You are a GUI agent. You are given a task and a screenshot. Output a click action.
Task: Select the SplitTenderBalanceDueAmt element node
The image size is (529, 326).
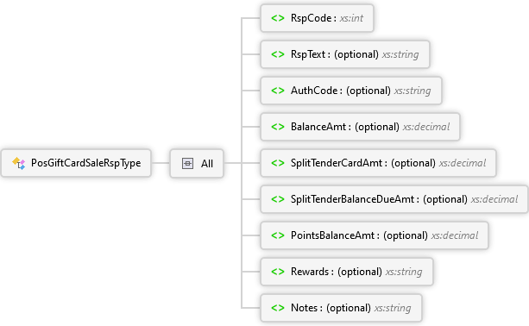click(394, 199)
